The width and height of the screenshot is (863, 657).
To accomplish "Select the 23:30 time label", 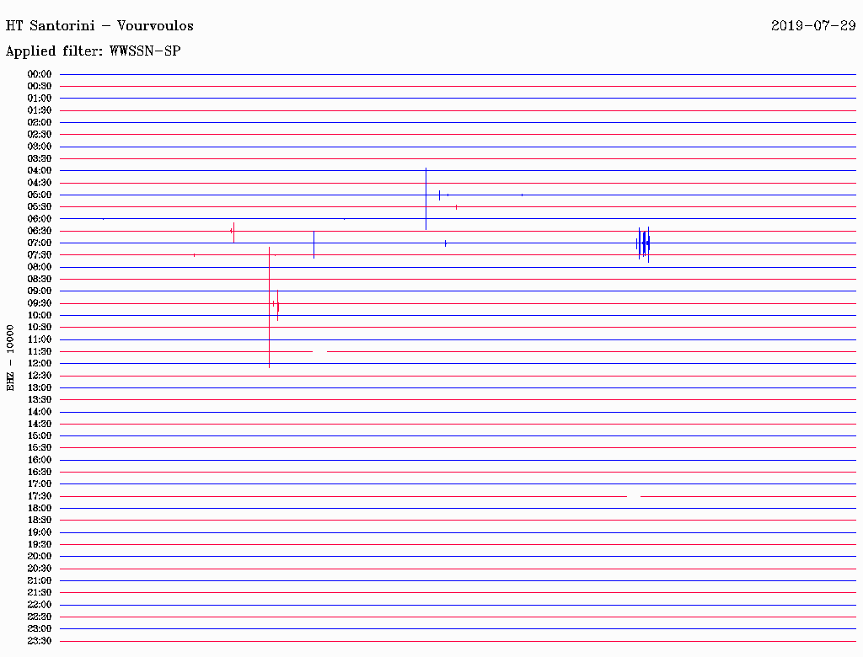I will [40, 641].
